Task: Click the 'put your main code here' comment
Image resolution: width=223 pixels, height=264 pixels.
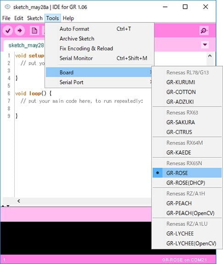Action: point(82,101)
